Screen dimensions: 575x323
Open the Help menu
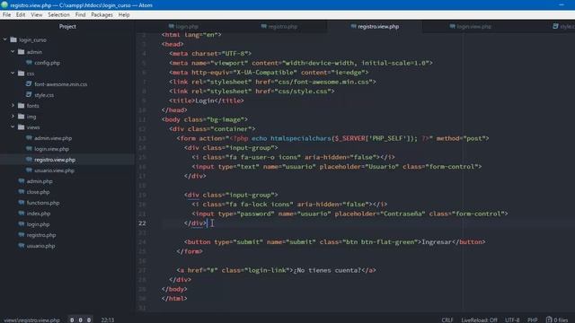pyautogui.click(x=124, y=14)
